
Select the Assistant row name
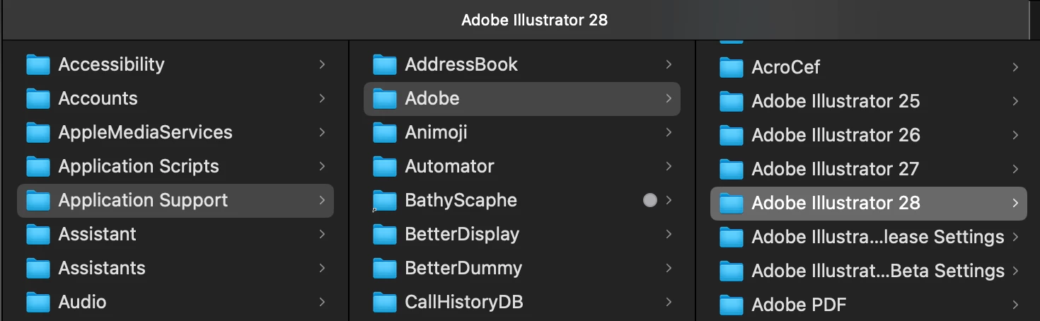(x=97, y=234)
